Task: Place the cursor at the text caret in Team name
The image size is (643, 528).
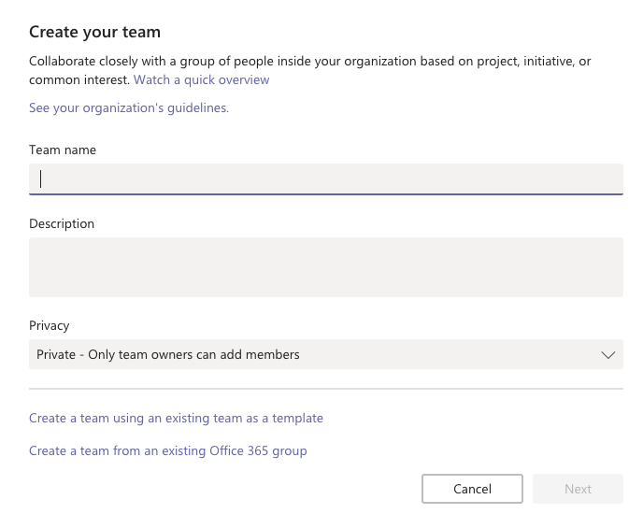Action: click(41, 178)
